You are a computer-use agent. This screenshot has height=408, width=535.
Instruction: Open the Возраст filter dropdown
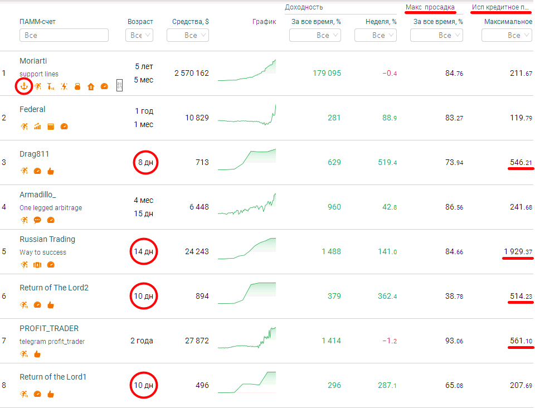(x=139, y=35)
